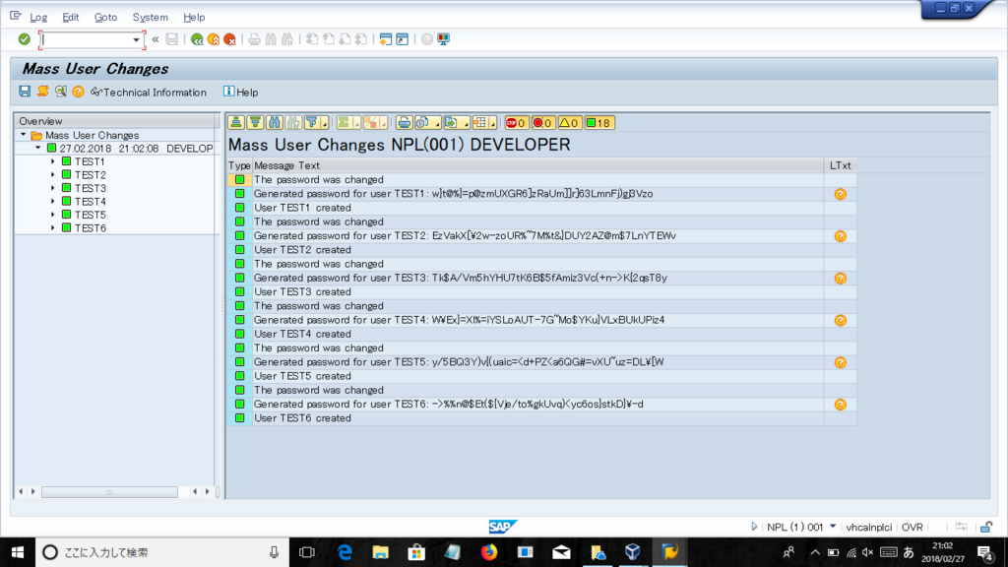The width and height of the screenshot is (1008, 567).
Task: Open the Log menu
Action: point(38,18)
